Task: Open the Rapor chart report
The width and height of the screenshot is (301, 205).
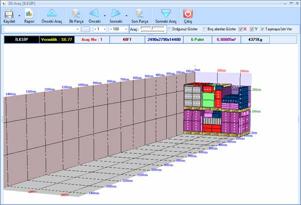Action: pyautogui.click(x=29, y=14)
